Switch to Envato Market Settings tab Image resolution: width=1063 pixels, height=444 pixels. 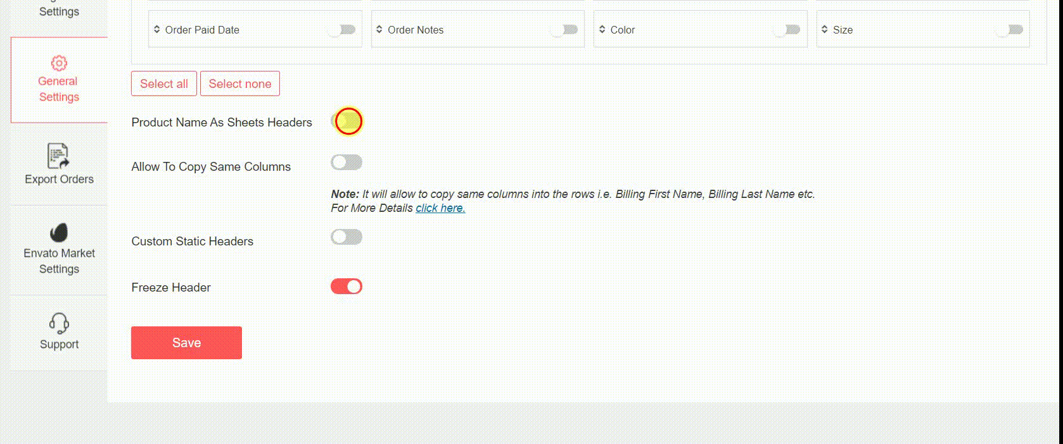pyautogui.click(x=59, y=261)
